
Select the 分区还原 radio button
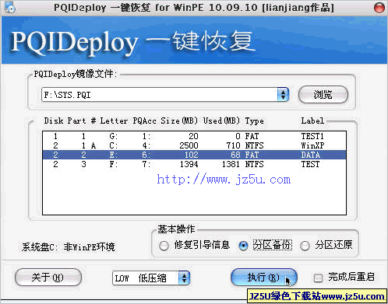tap(305, 246)
